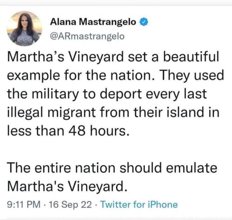Open the @ARmastrangelo handle
The width and height of the screenshot is (232, 220).
[x=87, y=37]
